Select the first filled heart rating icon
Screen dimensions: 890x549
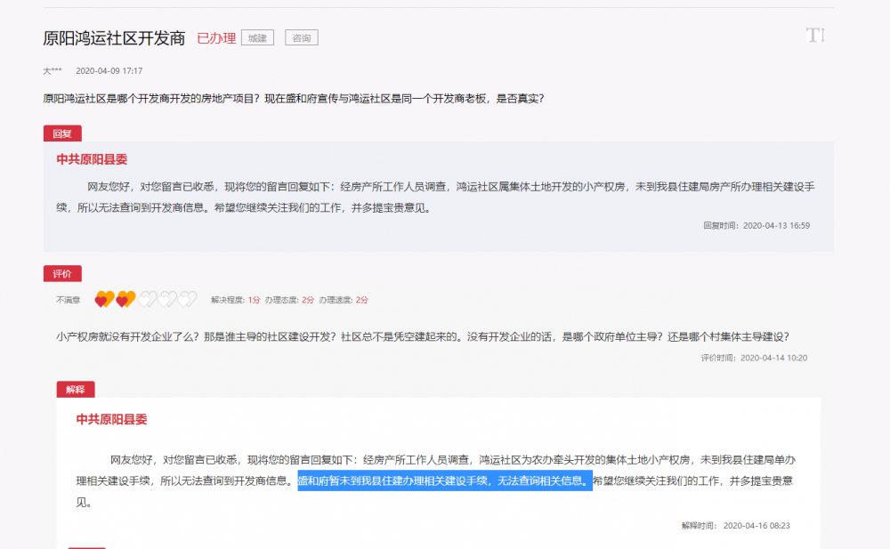103,298
